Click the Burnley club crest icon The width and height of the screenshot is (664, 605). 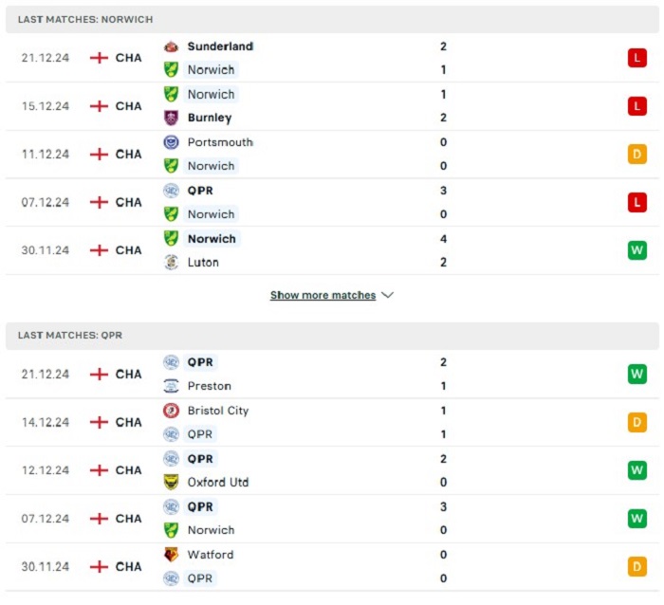point(171,118)
